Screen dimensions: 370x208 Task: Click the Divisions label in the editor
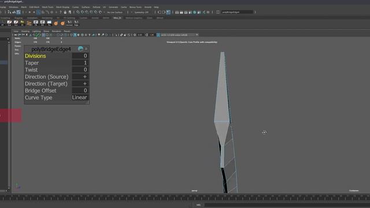point(35,56)
